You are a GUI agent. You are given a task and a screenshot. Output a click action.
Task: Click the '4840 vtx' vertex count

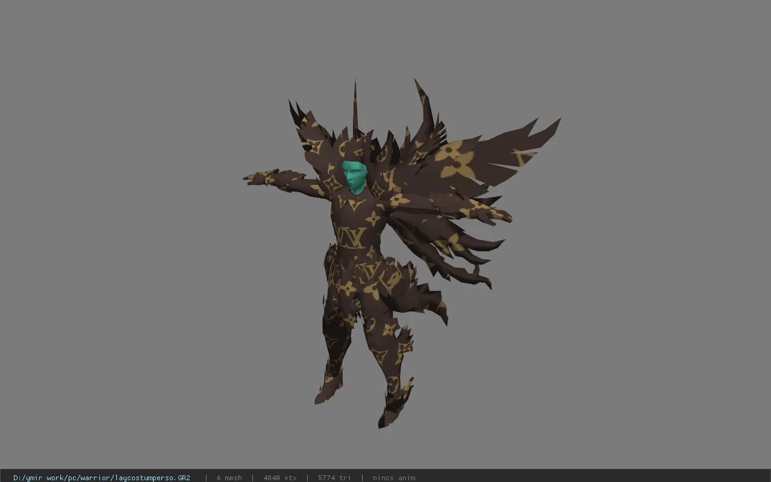pyautogui.click(x=280, y=478)
